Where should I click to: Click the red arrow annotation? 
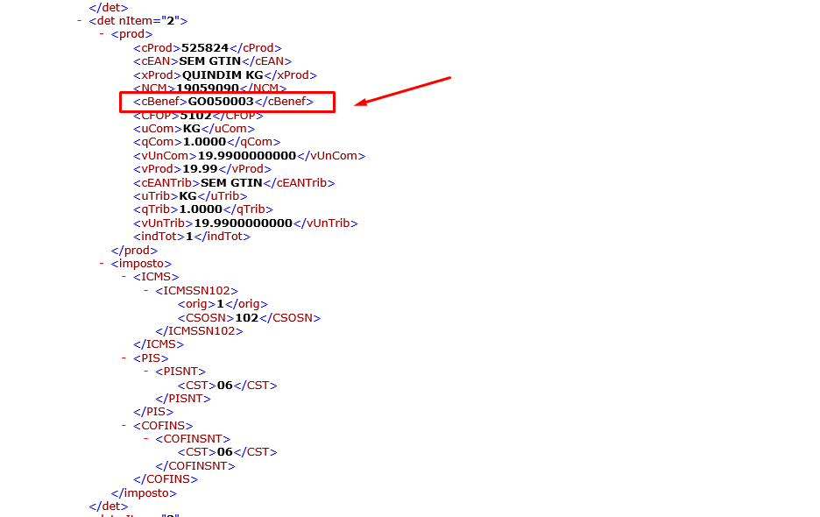[x=405, y=91]
